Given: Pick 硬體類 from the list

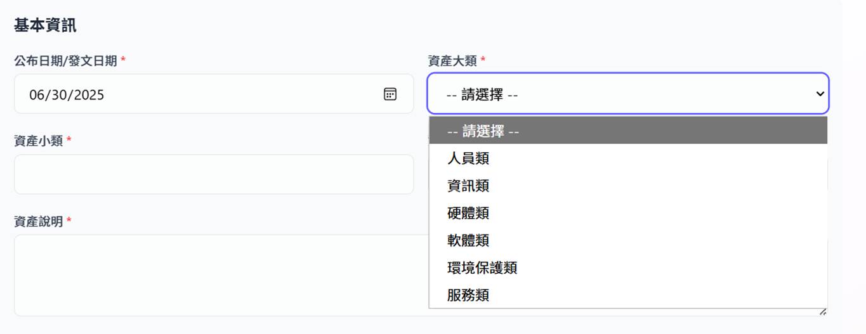Looking at the screenshot, I should 468,213.
